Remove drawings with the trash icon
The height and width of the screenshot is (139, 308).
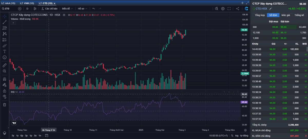tap(5, 104)
